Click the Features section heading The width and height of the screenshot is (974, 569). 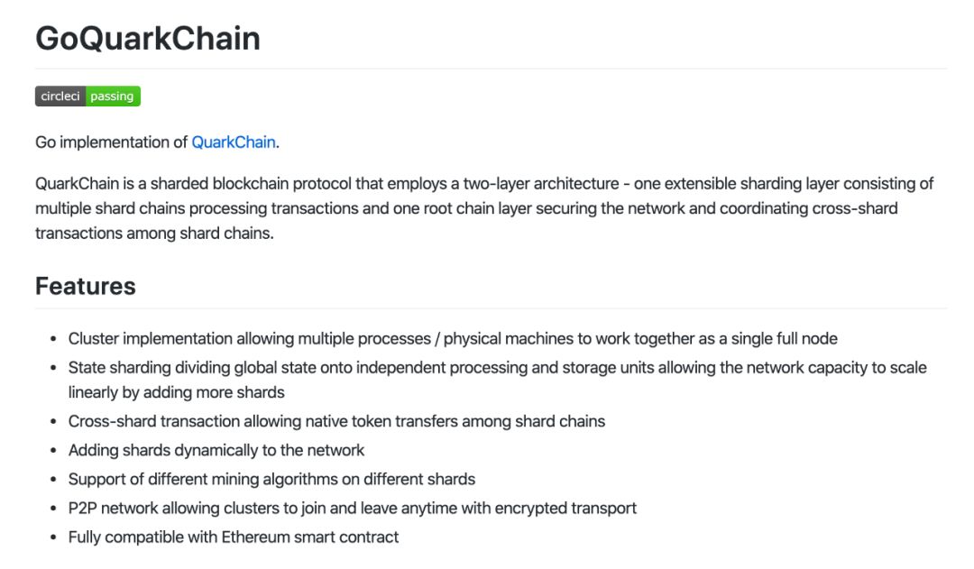click(x=85, y=287)
